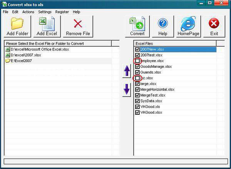Move selected file down with the down arrow
The image size is (231, 169).
point(127,90)
